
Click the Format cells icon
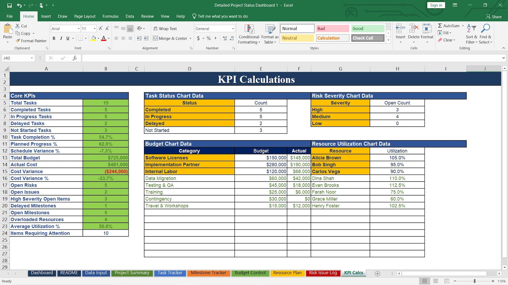[427, 29]
